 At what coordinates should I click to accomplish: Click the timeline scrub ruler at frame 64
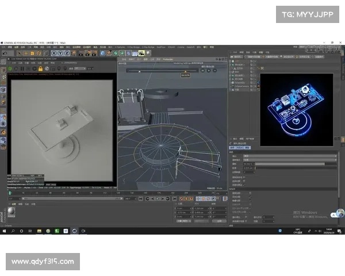tap(64, 193)
